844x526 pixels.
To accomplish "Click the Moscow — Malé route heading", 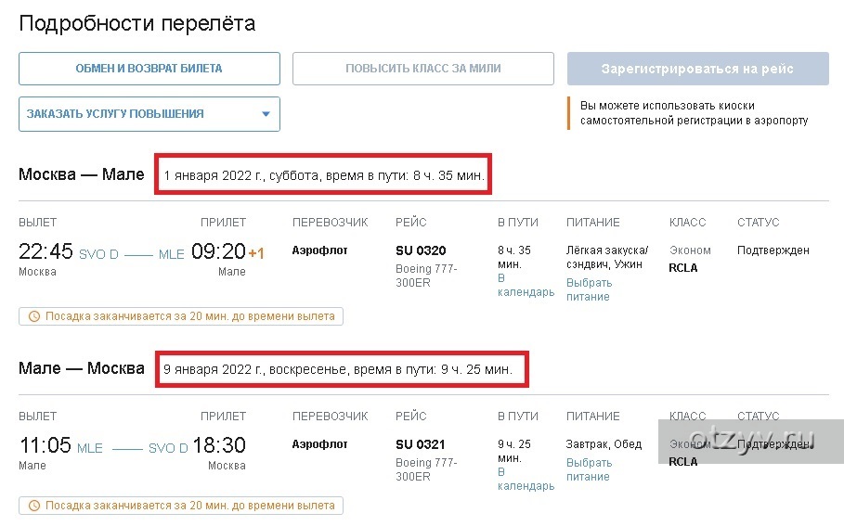I will pos(82,174).
